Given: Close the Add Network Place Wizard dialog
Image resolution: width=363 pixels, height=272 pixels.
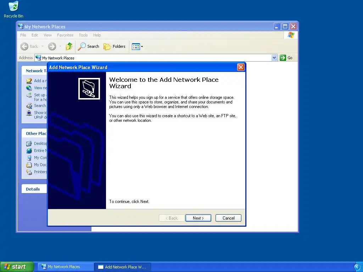Looking at the screenshot, I should [x=241, y=67].
